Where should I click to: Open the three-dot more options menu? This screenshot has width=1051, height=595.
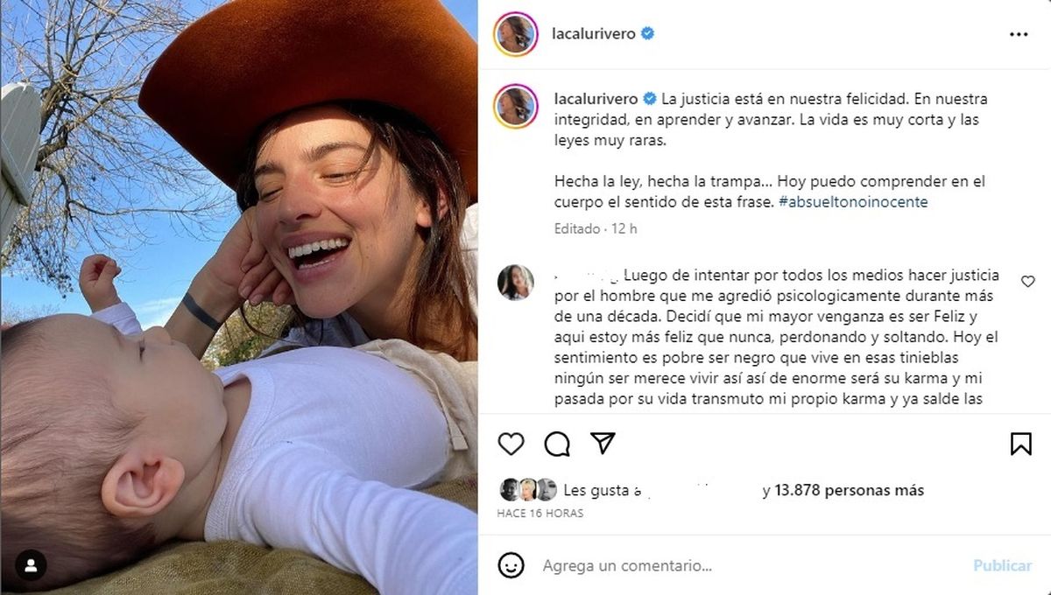[x=1019, y=35]
